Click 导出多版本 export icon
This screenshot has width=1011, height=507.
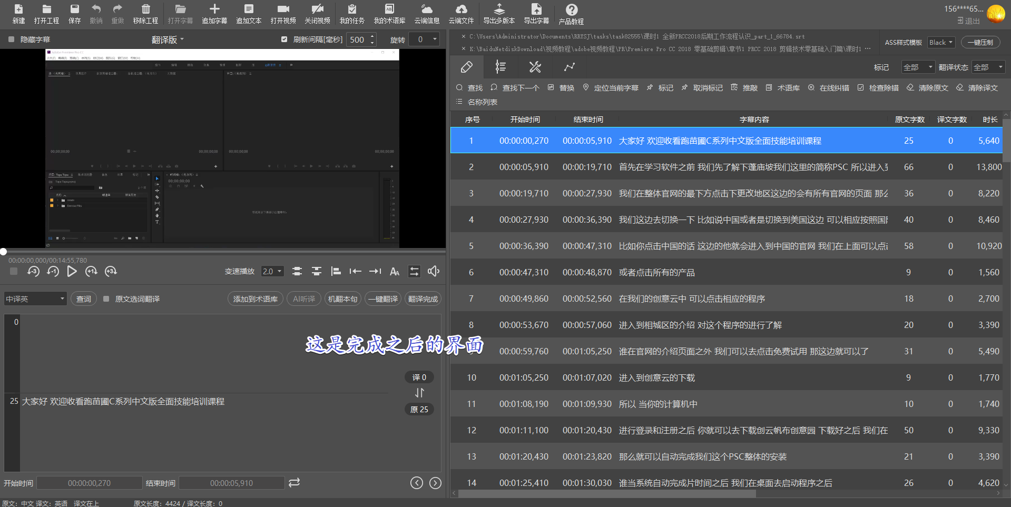(499, 14)
